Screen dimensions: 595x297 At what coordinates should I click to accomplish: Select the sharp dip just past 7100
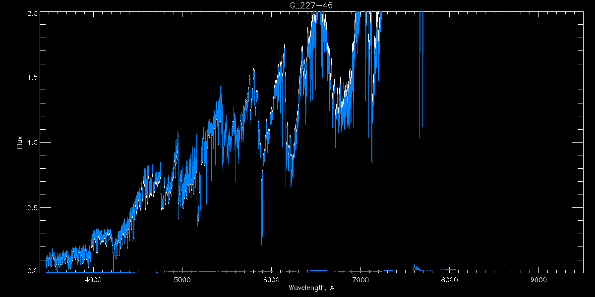(x=372, y=161)
